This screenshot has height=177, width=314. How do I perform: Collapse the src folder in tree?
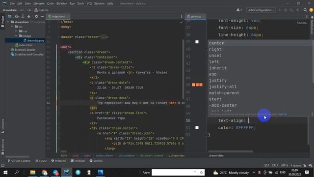12,27
